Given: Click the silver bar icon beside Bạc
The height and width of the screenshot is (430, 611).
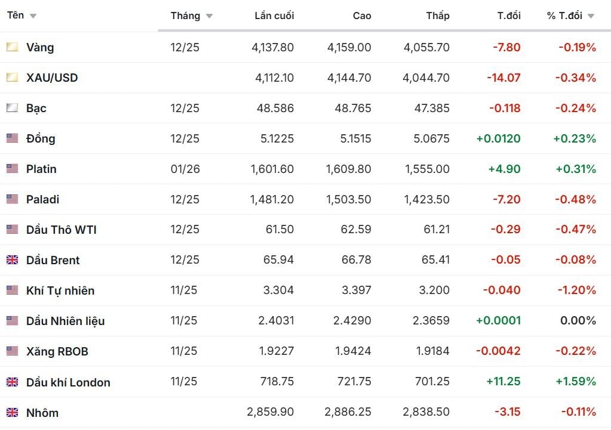Looking at the screenshot, I should (12, 108).
